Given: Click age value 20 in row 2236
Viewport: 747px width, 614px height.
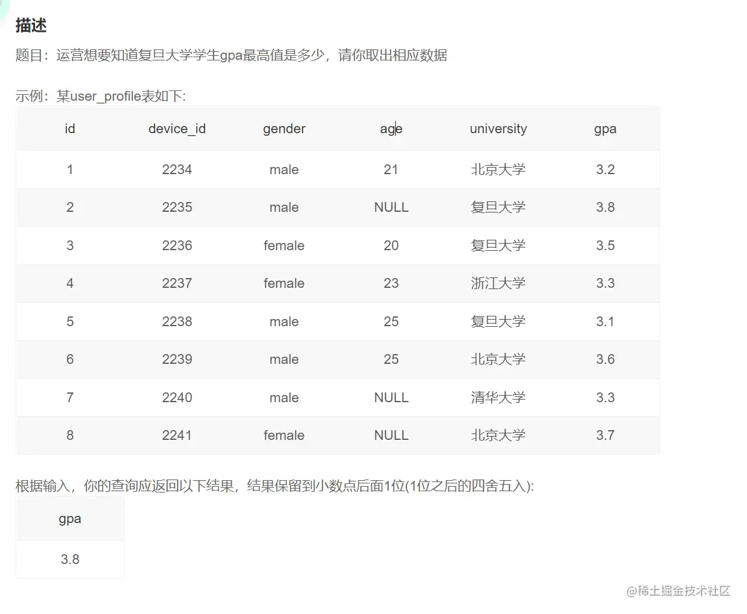Looking at the screenshot, I should 391,246.
